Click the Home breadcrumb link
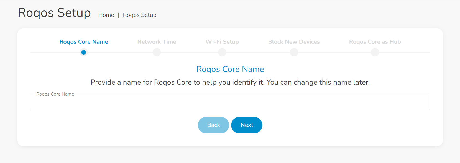 tap(106, 15)
